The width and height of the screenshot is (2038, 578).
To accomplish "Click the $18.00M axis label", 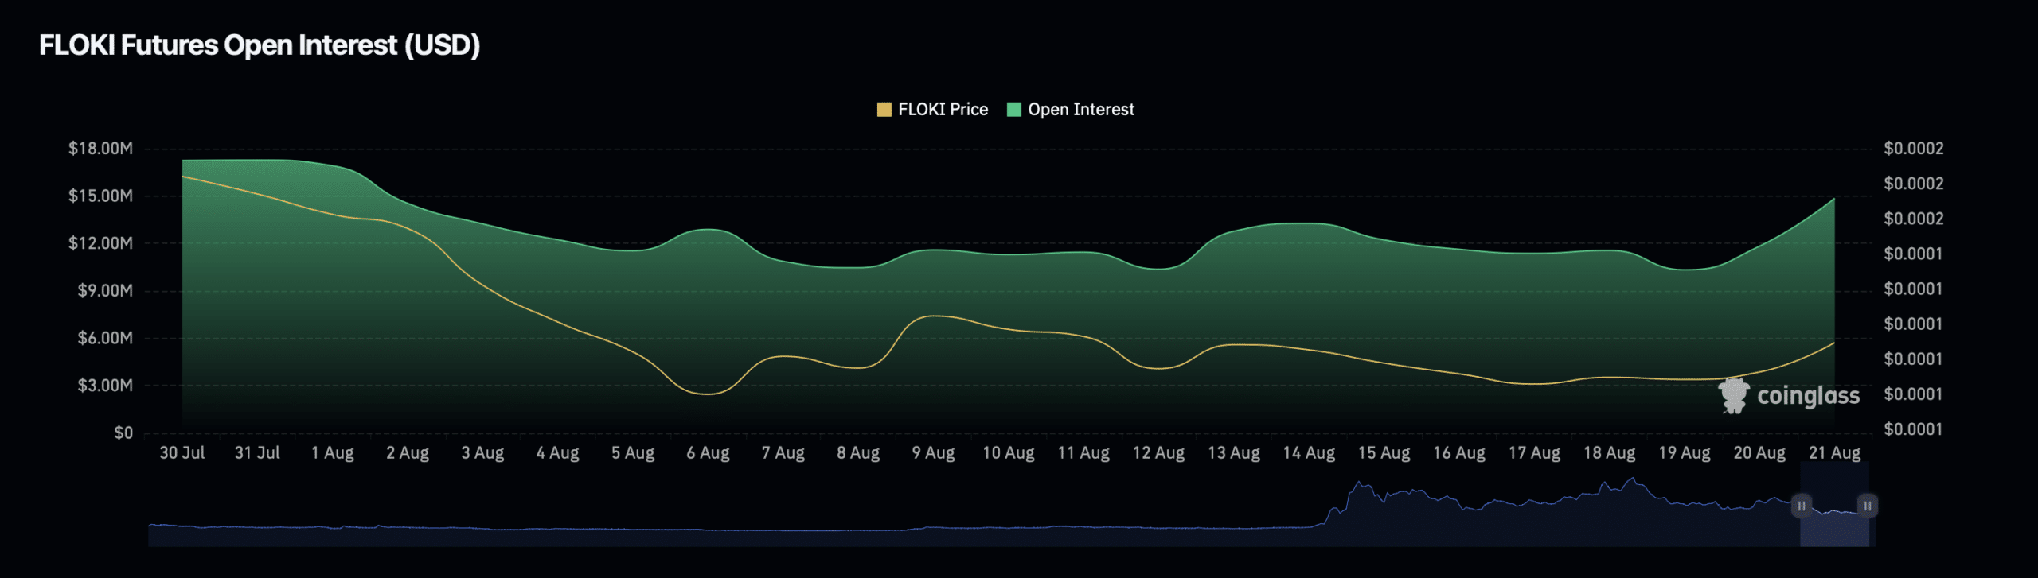I will [100, 149].
